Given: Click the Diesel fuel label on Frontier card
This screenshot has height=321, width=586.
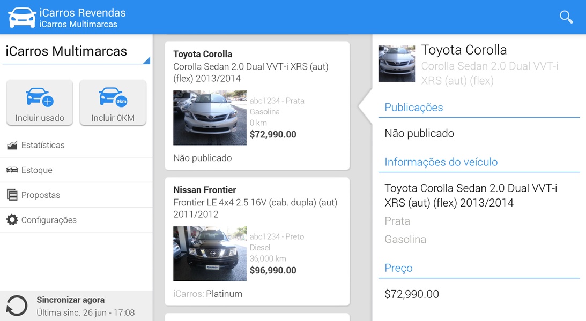Looking at the screenshot, I should pyautogui.click(x=259, y=248).
